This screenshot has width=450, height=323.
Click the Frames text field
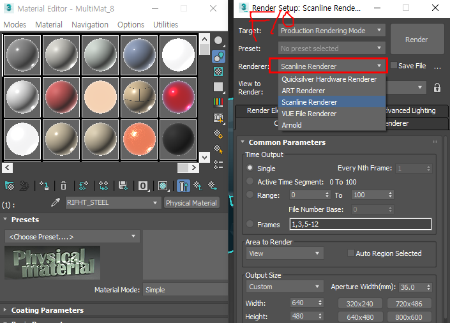tap(361, 224)
